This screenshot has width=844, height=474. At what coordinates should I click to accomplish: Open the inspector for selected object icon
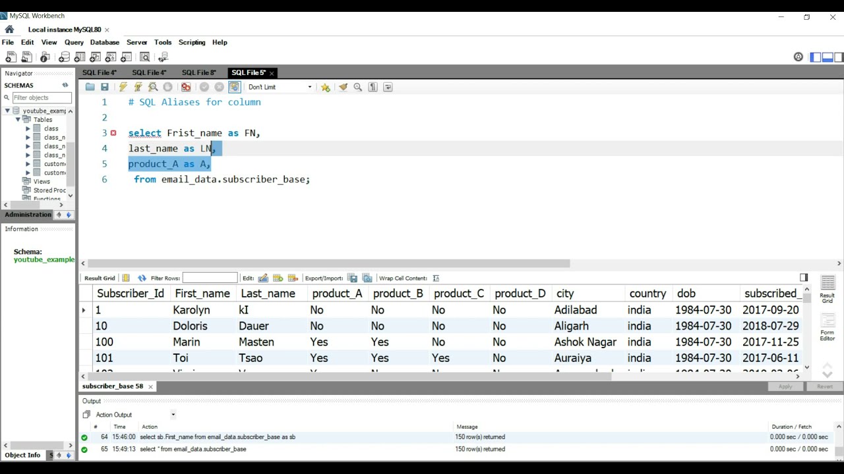point(45,57)
